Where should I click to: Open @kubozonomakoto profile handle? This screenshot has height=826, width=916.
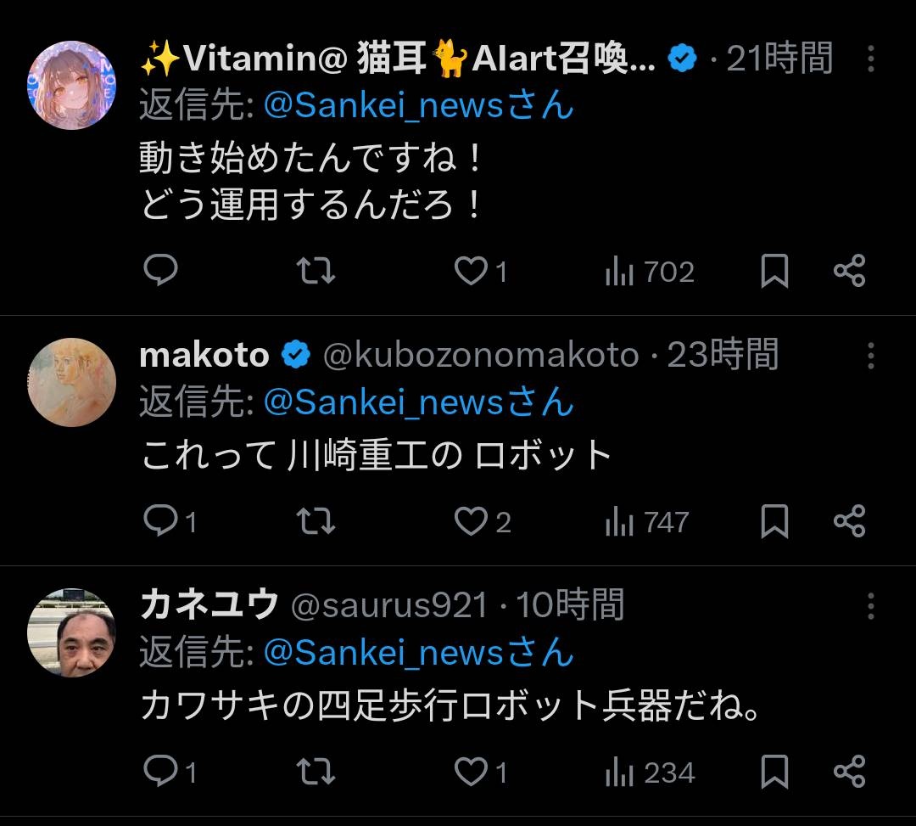[480, 356]
